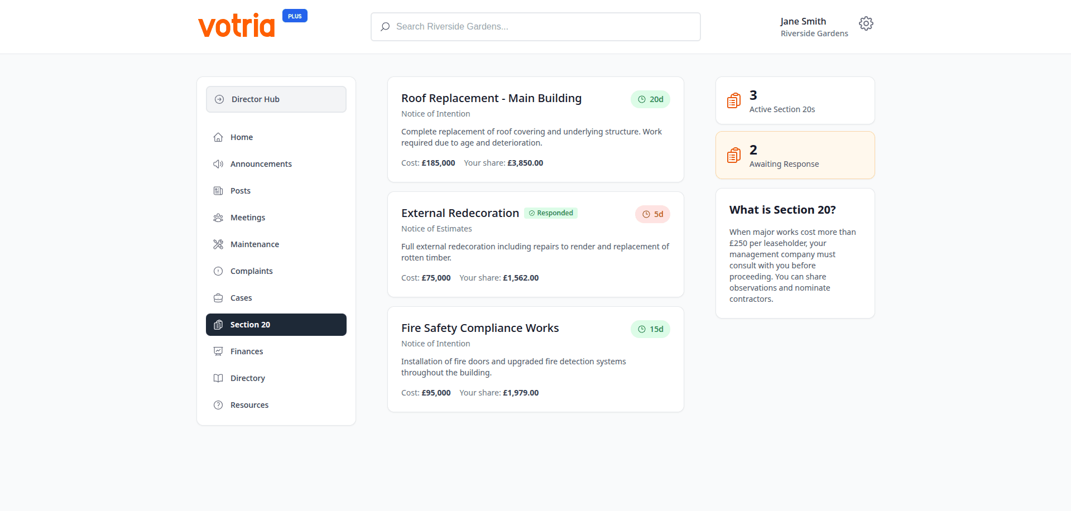This screenshot has width=1071, height=511.
Task: Click the clipboard icon on Active Section 20s card
Action: (x=733, y=100)
